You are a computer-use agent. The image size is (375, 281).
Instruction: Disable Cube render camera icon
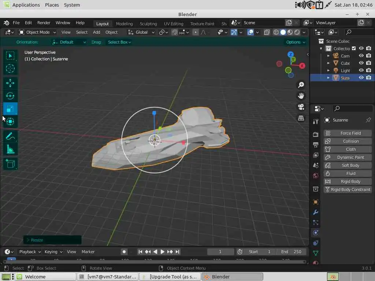coord(368,63)
